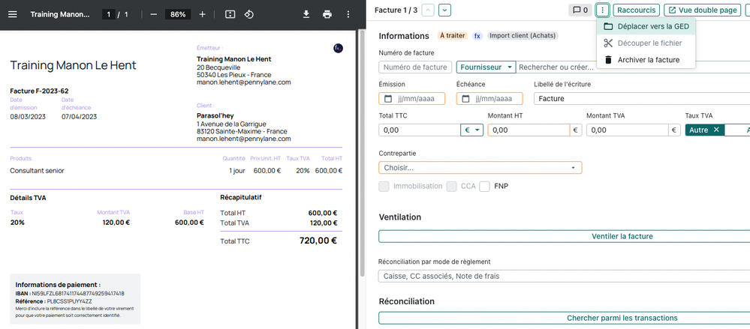
Task: Expand the Fournisseur type dropdown
Action: pyautogui.click(x=486, y=67)
